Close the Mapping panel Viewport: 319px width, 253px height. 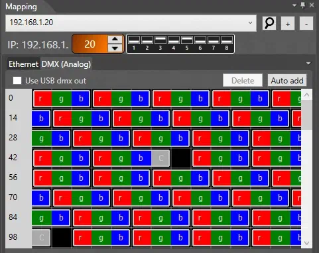312,5
